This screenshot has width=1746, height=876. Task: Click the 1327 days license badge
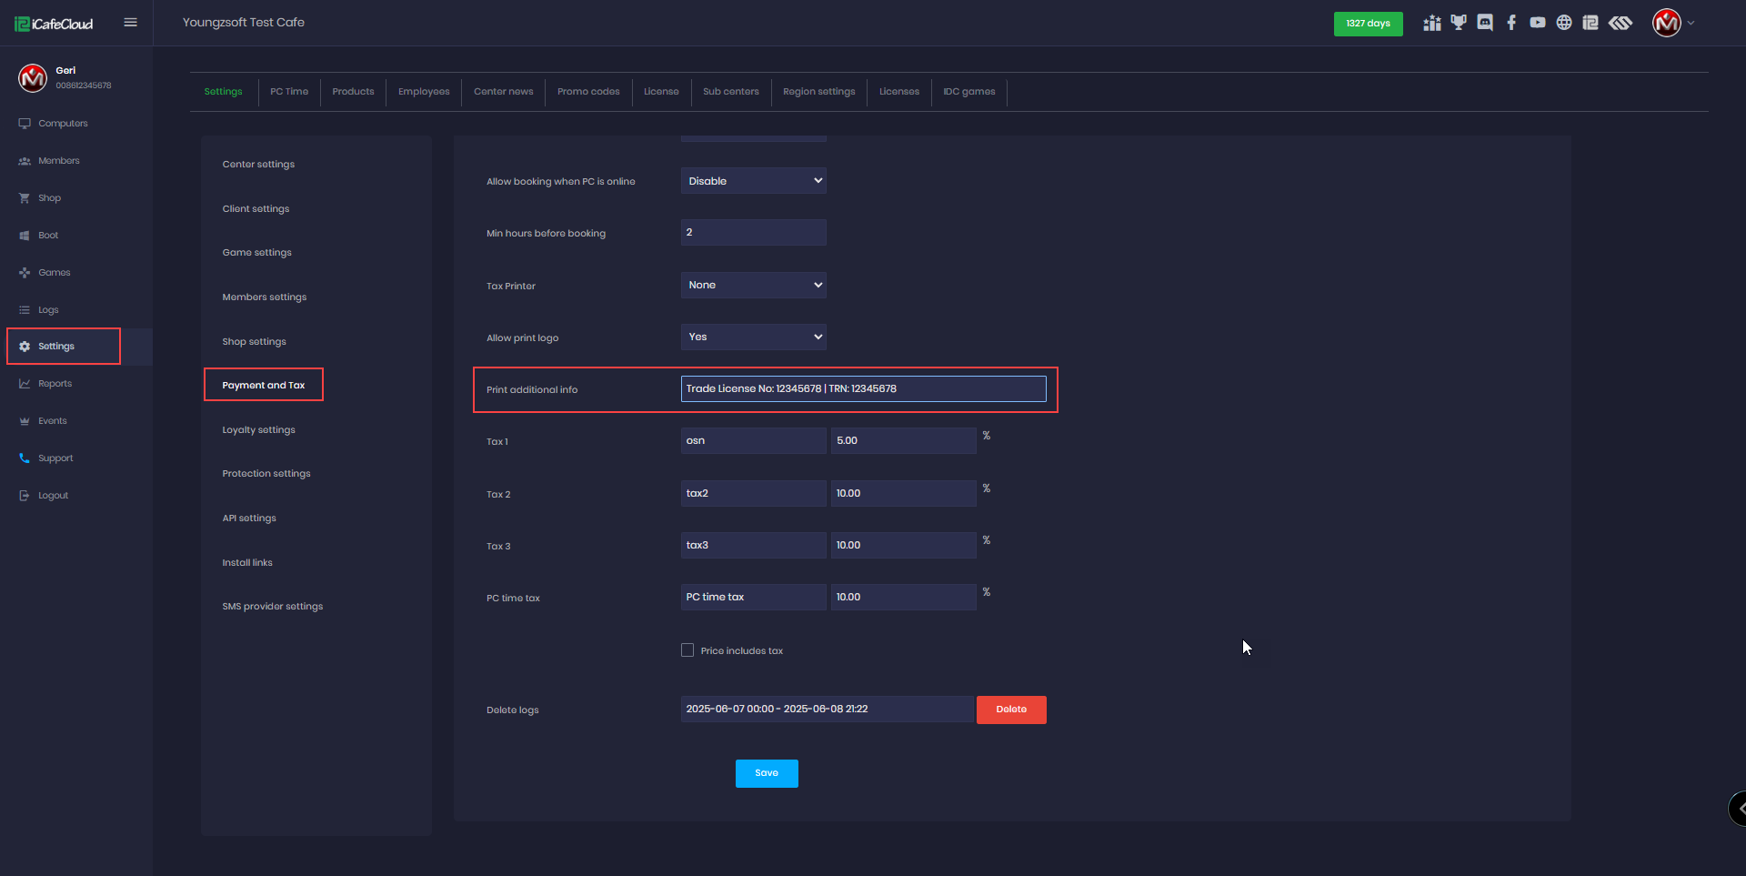[x=1368, y=24]
